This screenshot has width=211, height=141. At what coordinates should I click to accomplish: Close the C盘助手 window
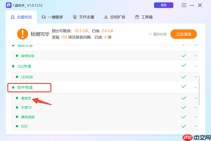click(x=200, y=5)
